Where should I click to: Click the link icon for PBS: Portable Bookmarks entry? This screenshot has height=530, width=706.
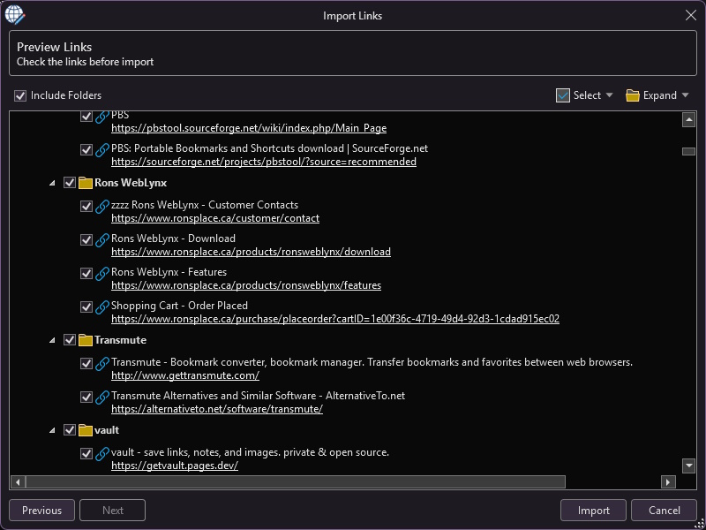click(102, 149)
